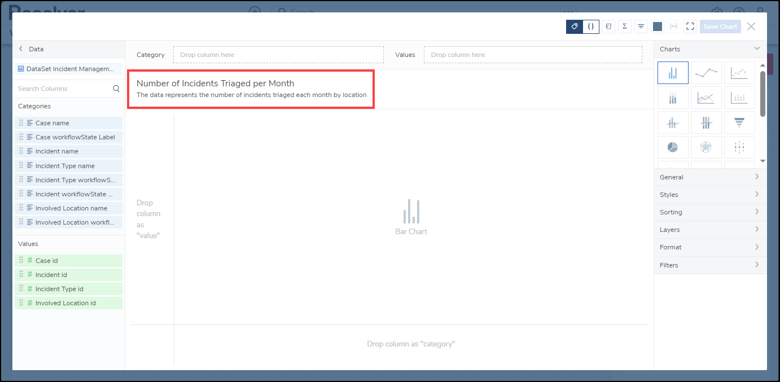Viewport: 780px width, 382px height.
Task: Click chart title Number of Incidents Triaged
Action: (215, 84)
